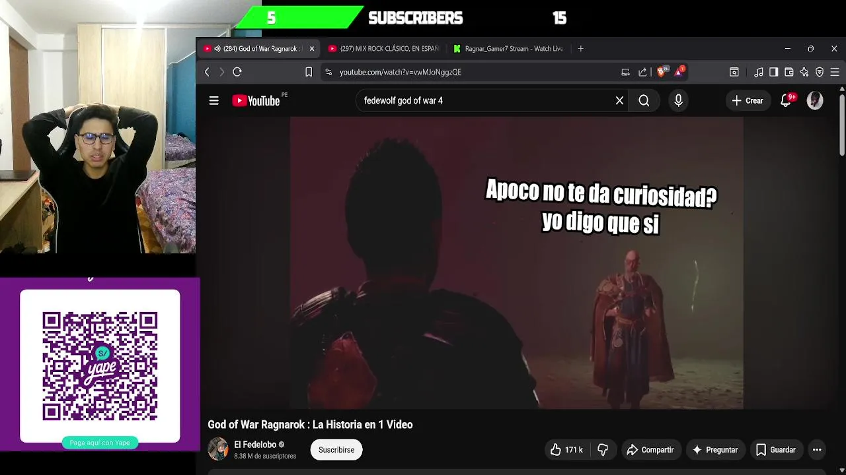Go back with browser back arrow

207,72
